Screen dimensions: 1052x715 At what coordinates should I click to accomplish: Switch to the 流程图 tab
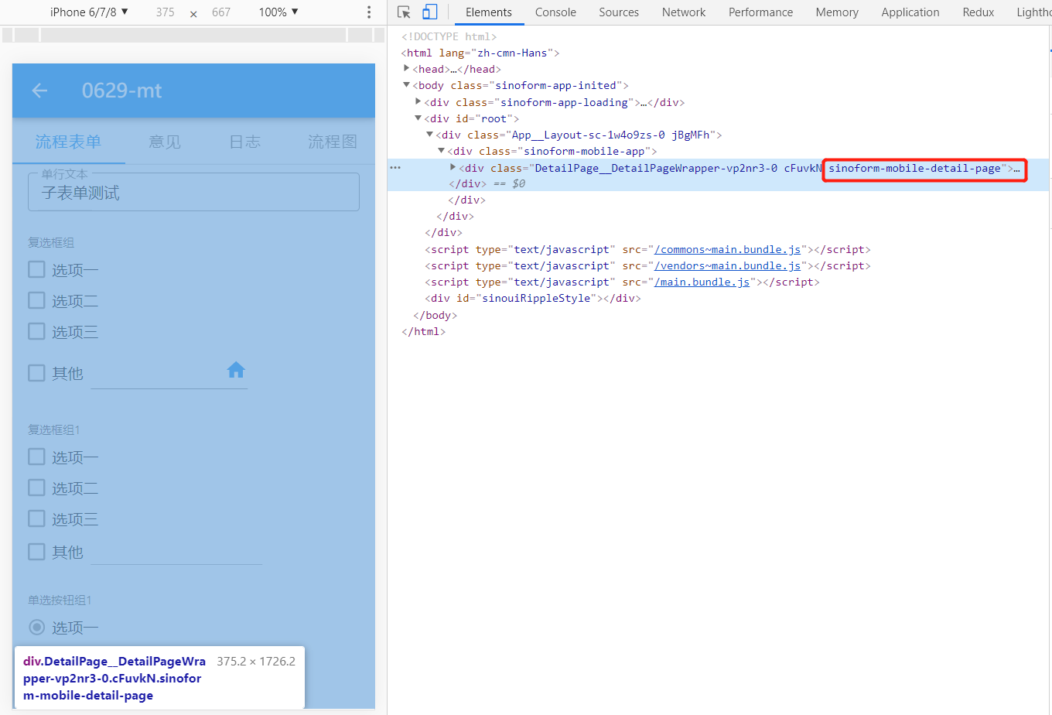pos(333,142)
